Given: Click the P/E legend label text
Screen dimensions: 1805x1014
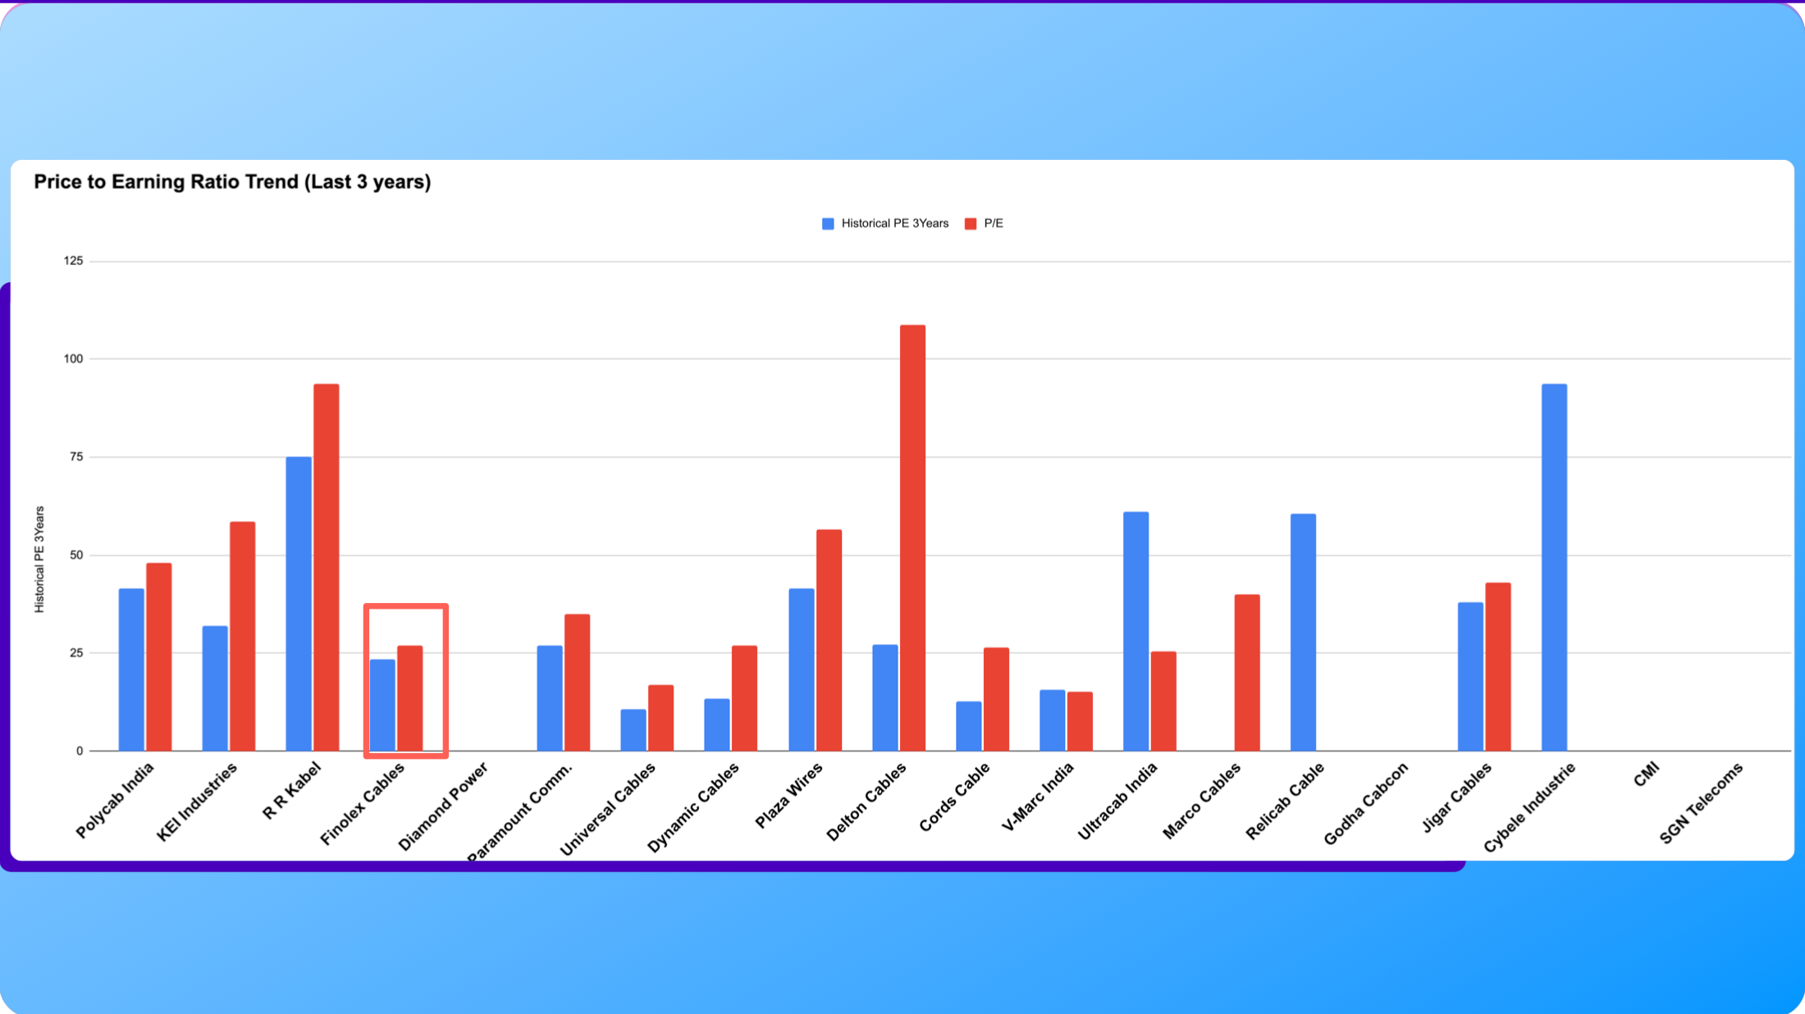Looking at the screenshot, I should pos(994,223).
